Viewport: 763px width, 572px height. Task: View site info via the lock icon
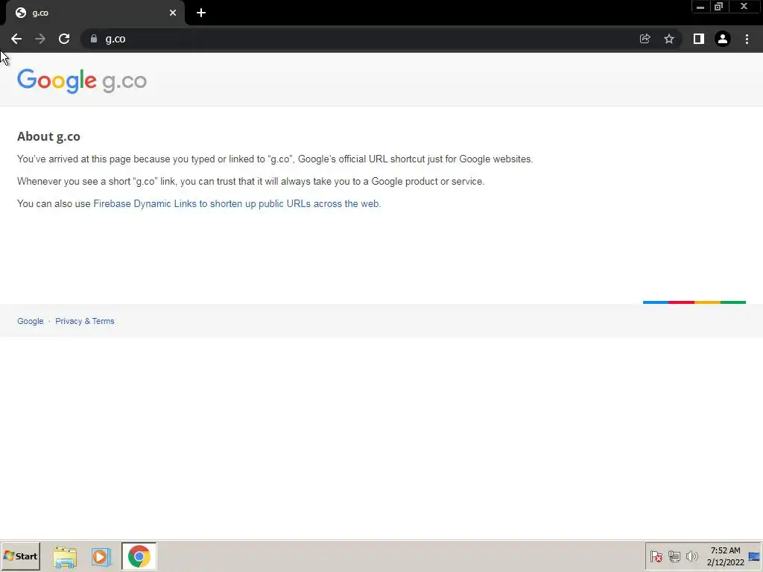pyautogui.click(x=94, y=39)
